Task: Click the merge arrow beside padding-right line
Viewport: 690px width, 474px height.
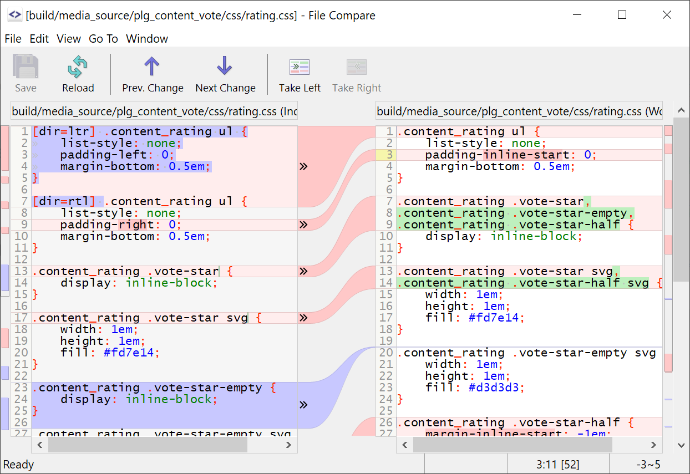Action: coord(303,225)
